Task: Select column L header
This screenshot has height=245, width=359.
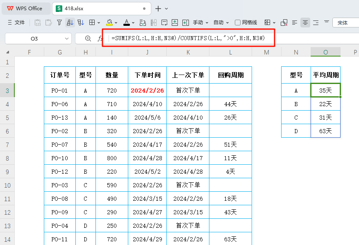Action: tap(231, 52)
